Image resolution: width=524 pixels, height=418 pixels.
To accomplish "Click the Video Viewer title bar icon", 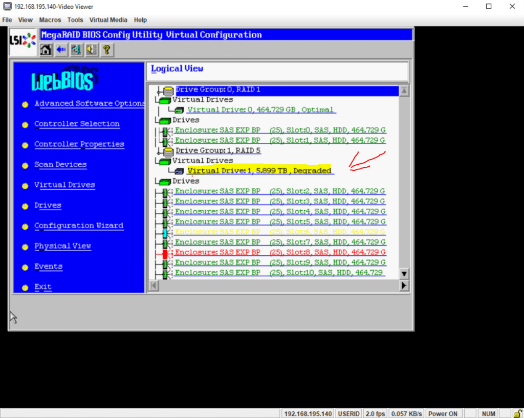I will point(7,6).
